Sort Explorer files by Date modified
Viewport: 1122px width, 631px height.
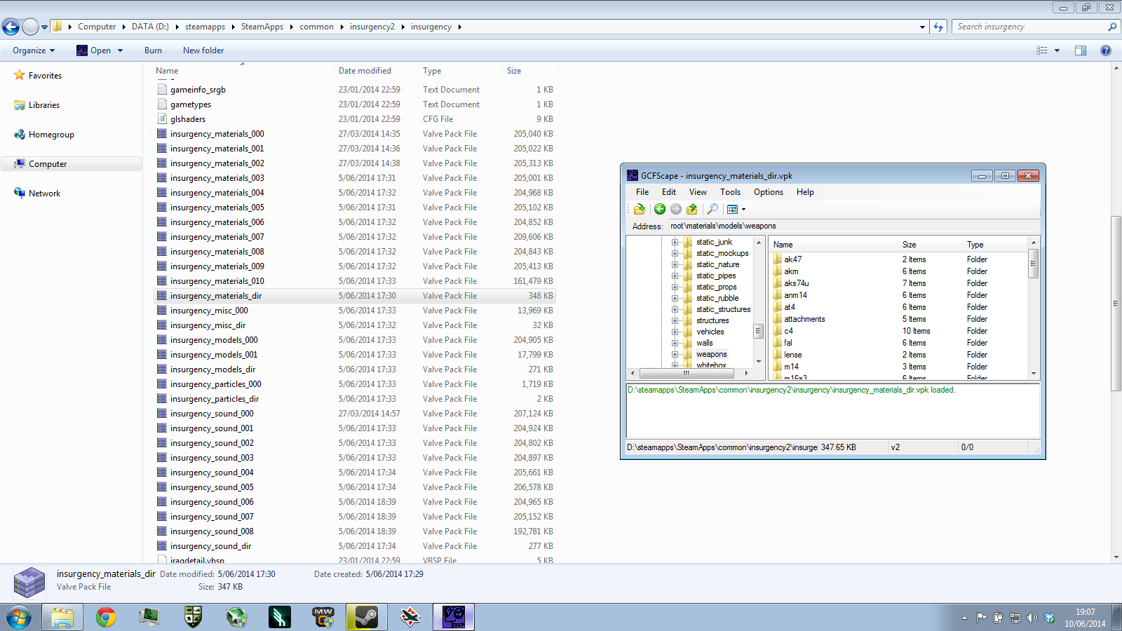(x=376, y=71)
